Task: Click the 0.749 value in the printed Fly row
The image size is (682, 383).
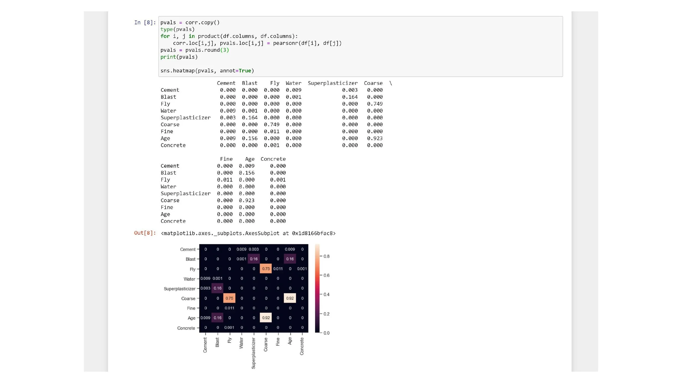Action: click(x=375, y=104)
